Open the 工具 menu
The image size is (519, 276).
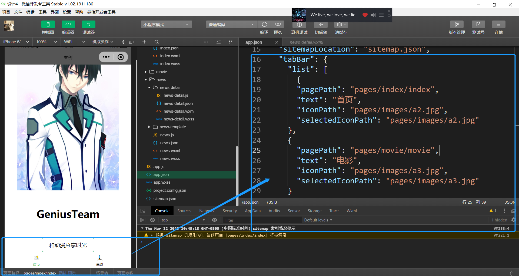pyautogui.click(x=42, y=12)
